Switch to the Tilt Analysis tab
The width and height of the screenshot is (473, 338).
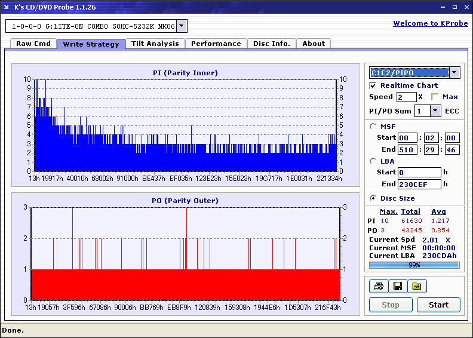[155, 44]
